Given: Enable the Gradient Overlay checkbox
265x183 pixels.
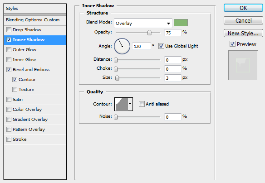Looking at the screenshot, I should 9,120.
